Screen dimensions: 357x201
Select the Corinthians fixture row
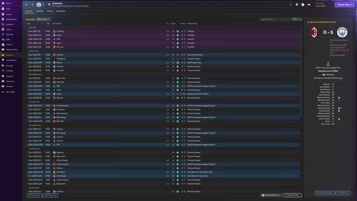(x=163, y=176)
